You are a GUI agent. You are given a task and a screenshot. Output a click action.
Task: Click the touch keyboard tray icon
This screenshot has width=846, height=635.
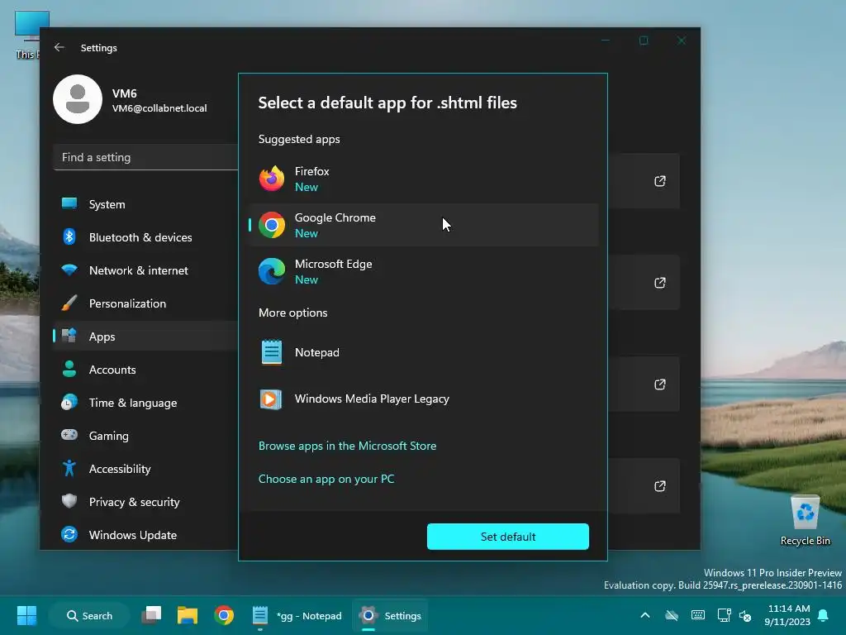tap(697, 615)
